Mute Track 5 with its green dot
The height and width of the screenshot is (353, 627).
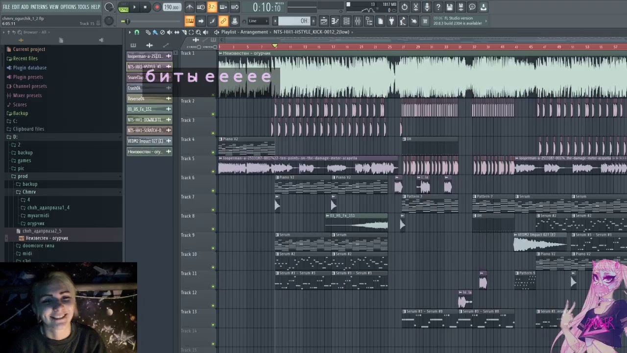click(x=213, y=172)
